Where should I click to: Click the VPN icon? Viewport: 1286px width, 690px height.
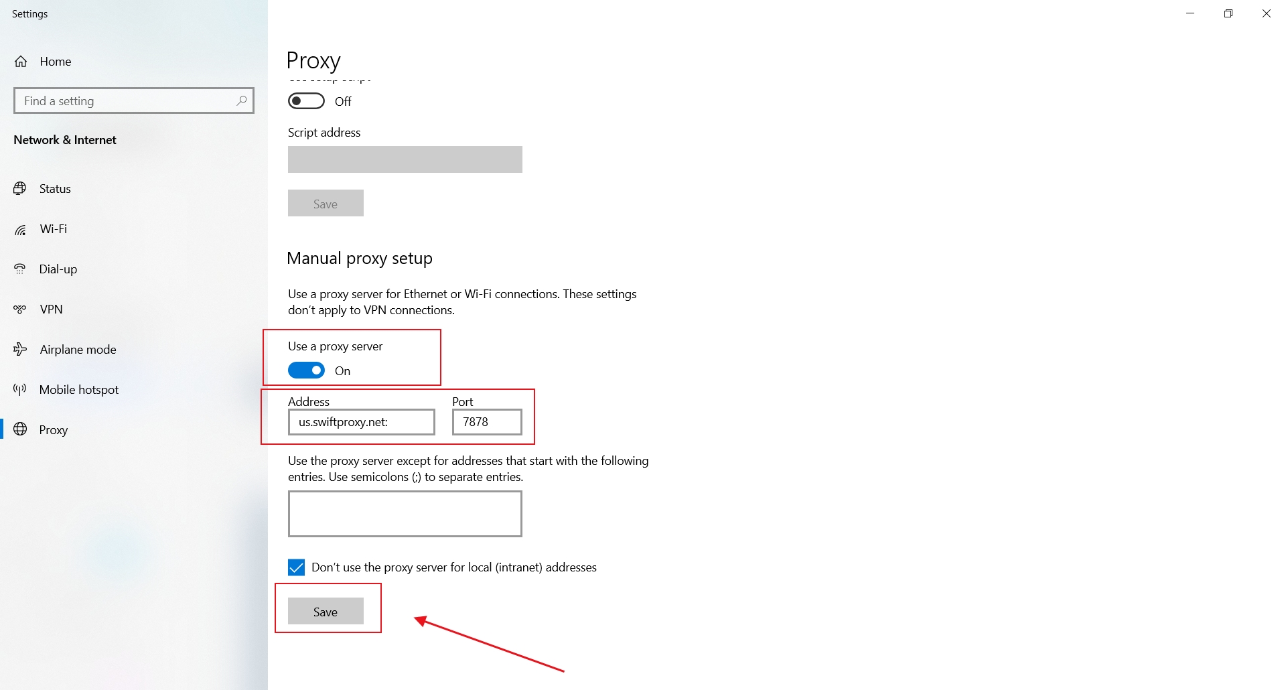coord(20,309)
